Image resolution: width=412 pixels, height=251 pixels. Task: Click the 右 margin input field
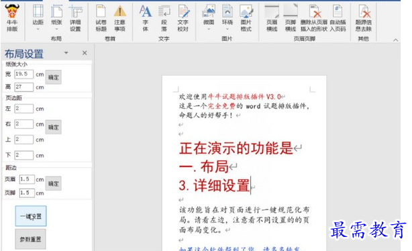click(24, 124)
